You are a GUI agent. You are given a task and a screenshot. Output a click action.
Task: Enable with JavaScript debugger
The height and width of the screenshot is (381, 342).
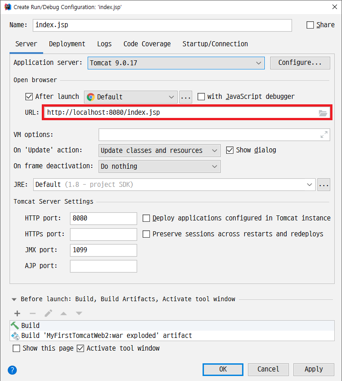[x=201, y=97]
